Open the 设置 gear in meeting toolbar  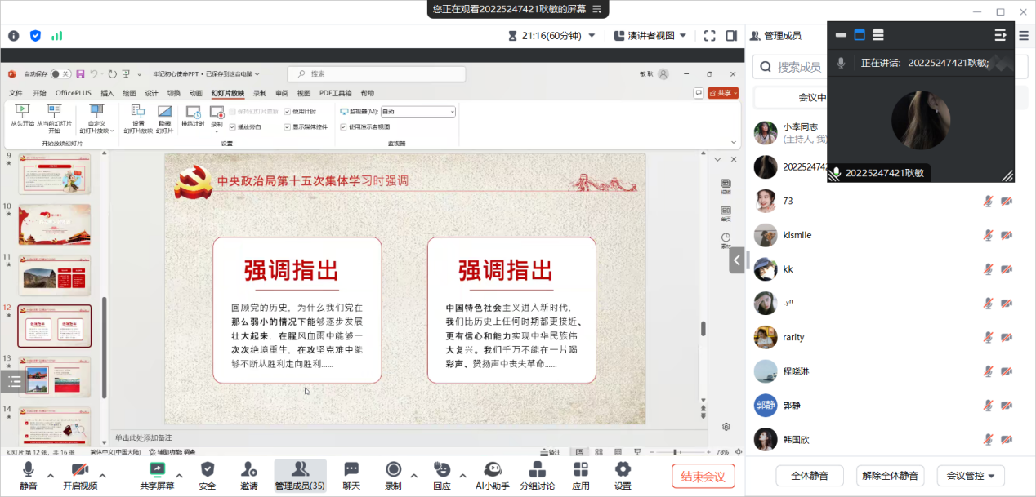tap(623, 470)
